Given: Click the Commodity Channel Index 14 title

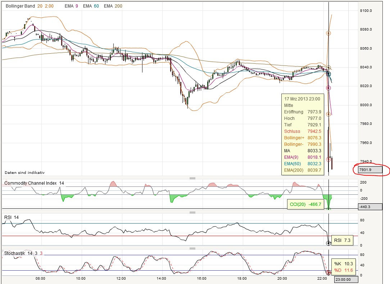Looking at the screenshot, I should pos(34,183).
